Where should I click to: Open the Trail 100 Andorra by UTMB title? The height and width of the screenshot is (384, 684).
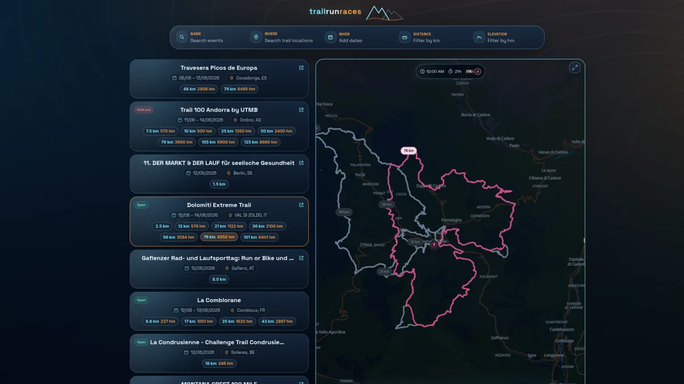pyautogui.click(x=219, y=110)
